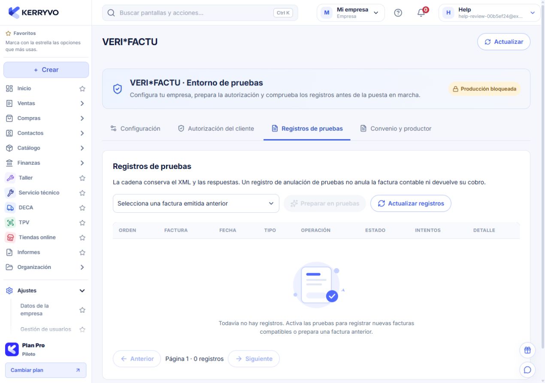This screenshot has width=545, height=383.
Task: Click the top Actualizar button
Action: point(504,42)
